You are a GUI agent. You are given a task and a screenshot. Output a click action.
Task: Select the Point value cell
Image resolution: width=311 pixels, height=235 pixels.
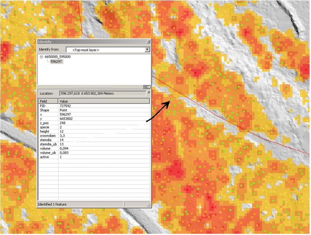tap(104, 110)
